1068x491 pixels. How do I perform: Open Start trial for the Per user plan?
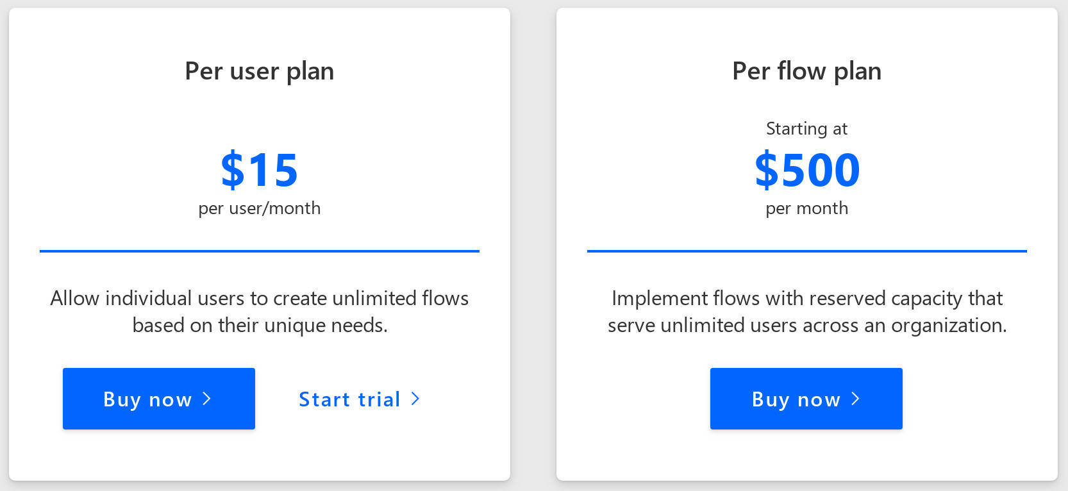349,399
